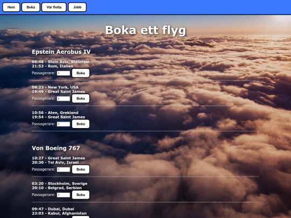291x218 pixels.
Task: Select text 19:54 - Great Saint James
Action: coord(58,117)
